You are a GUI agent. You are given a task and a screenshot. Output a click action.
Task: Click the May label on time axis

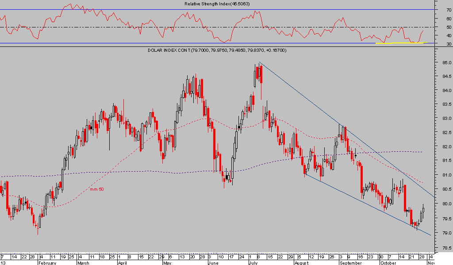click(167, 262)
